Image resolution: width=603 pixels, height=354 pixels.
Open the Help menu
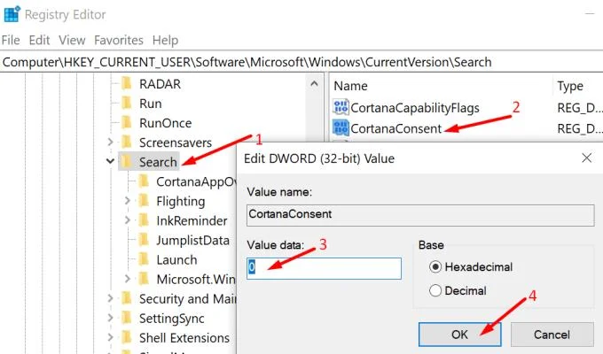click(x=165, y=40)
